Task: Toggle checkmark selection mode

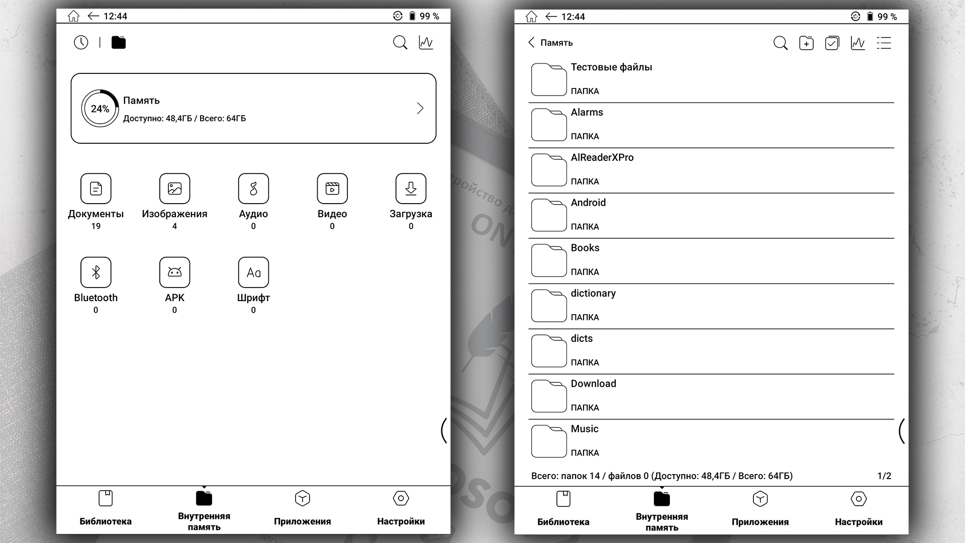Action: tap(832, 42)
